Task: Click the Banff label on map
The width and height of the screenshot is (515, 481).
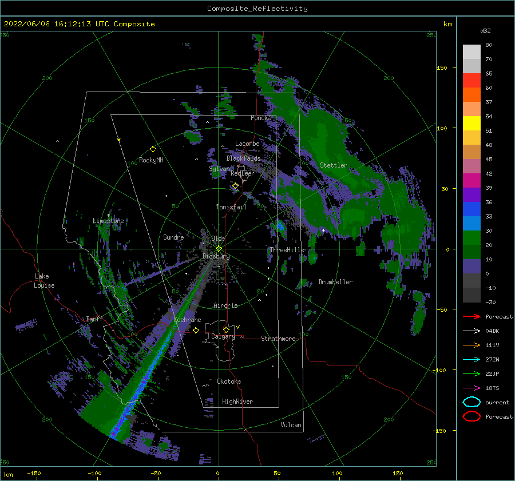Action: point(94,319)
